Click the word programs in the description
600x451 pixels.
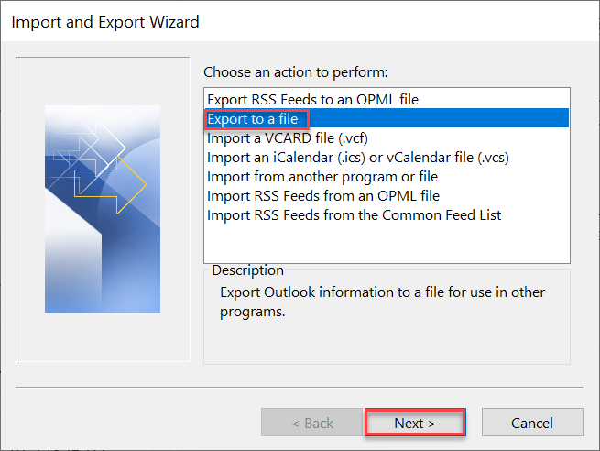click(251, 312)
